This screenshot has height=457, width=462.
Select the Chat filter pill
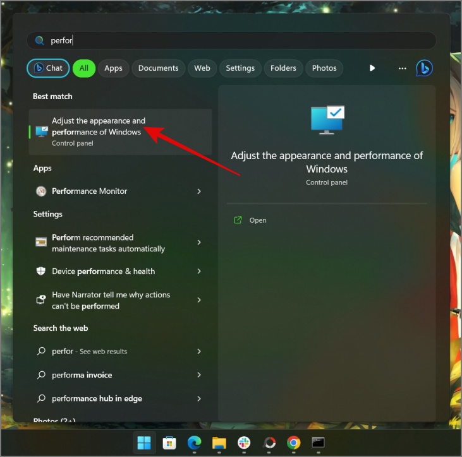48,68
